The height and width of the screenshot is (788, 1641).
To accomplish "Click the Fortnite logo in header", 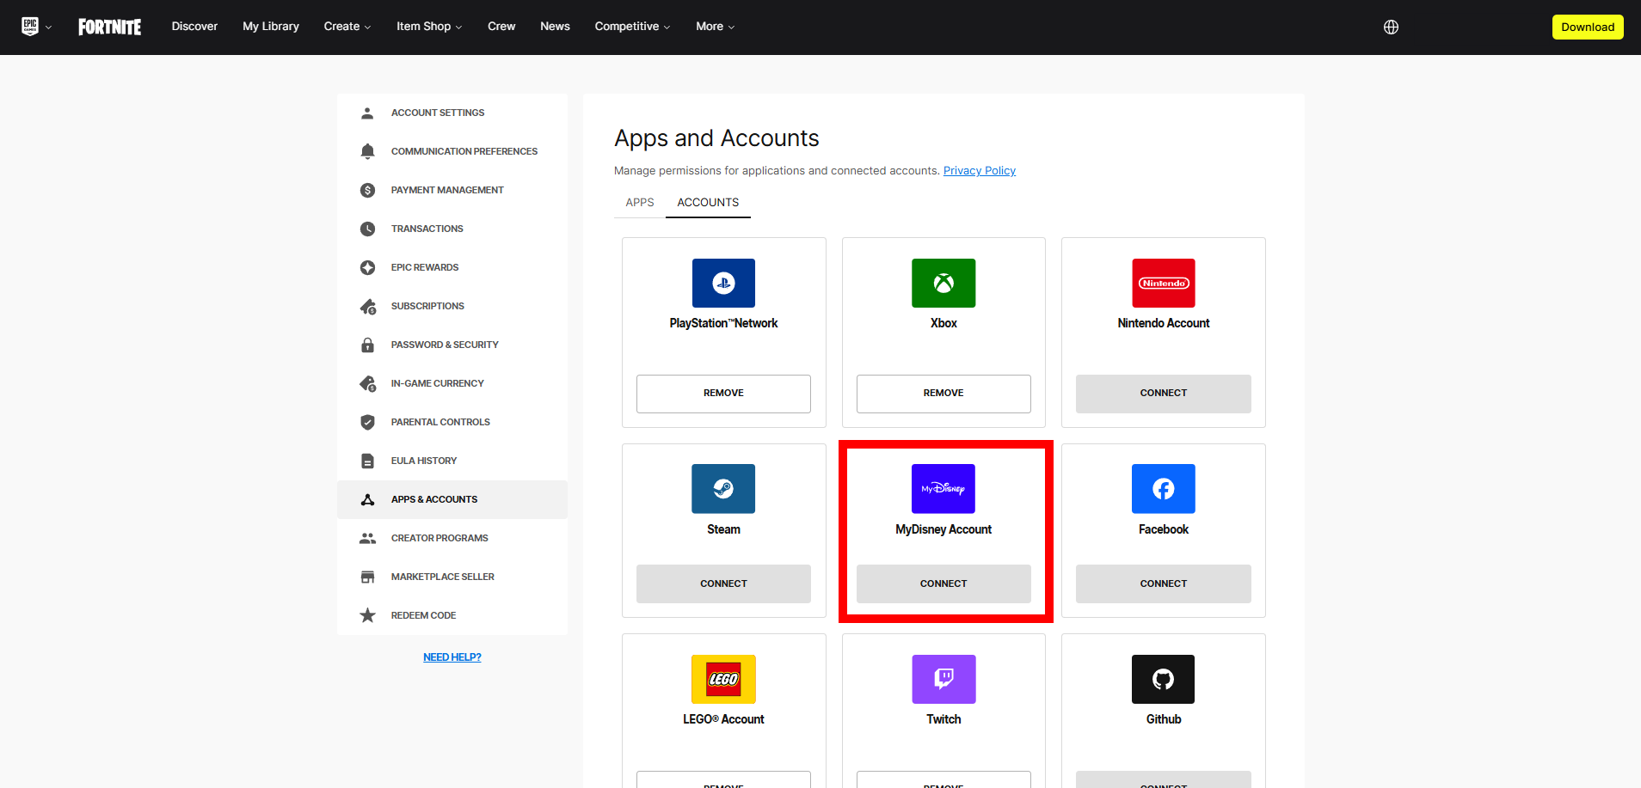I will 109,27.
